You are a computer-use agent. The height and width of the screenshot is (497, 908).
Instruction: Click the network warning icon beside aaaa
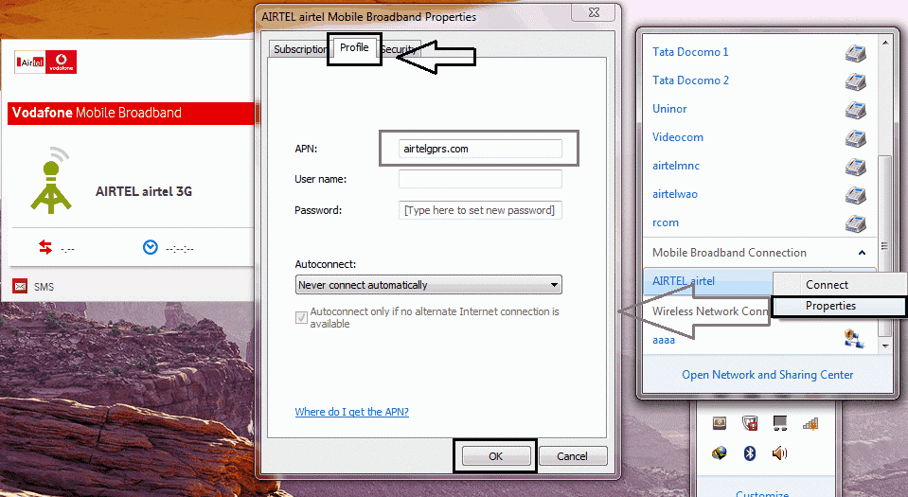(x=854, y=339)
